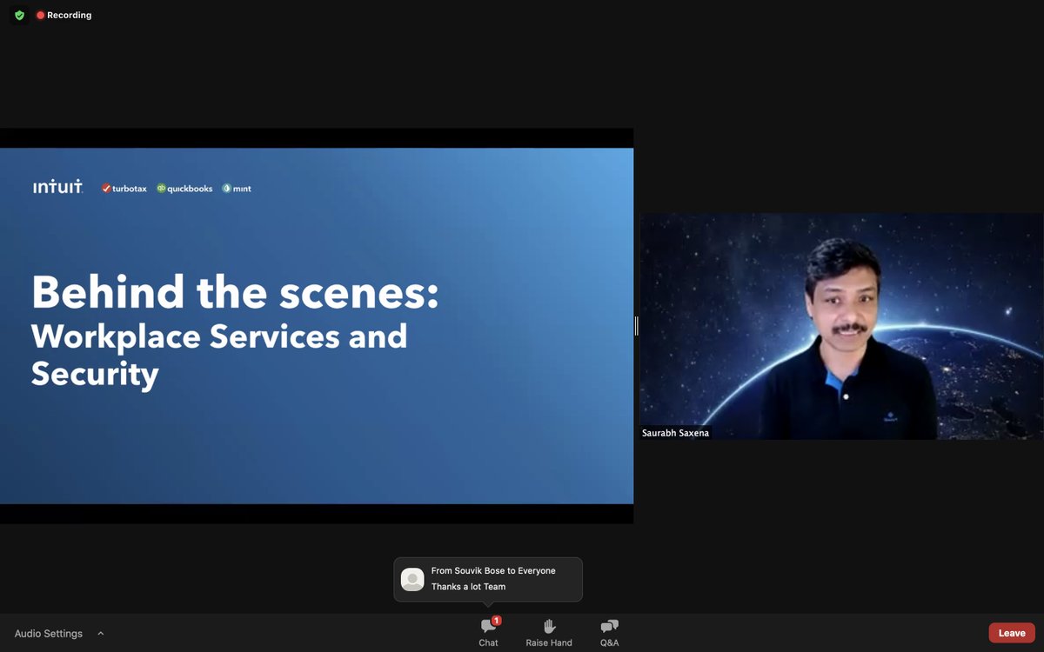The image size is (1044, 652).
Task: Open Souvik Bose's chat message popup
Action: tap(488, 579)
